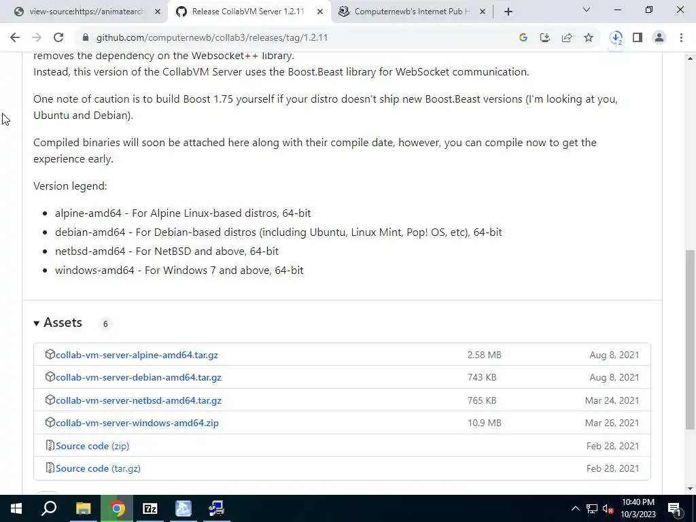Click package icon beside netbsd-amd64 asset
The height and width of the screenshot is (522, 696).
pyautogui.click(x=50, y=400)
